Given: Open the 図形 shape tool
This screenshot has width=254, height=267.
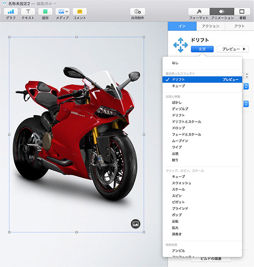Looking at the screenshot, I should tap(45, 11).
